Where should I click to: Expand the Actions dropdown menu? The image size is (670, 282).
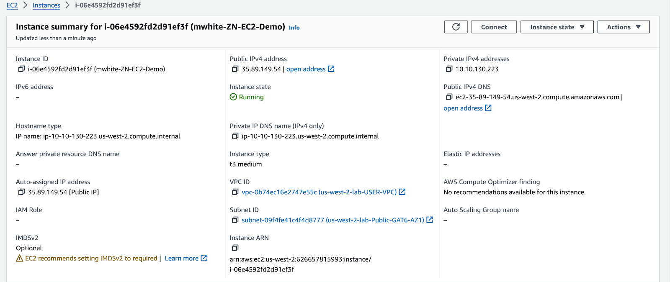point(623,27)
